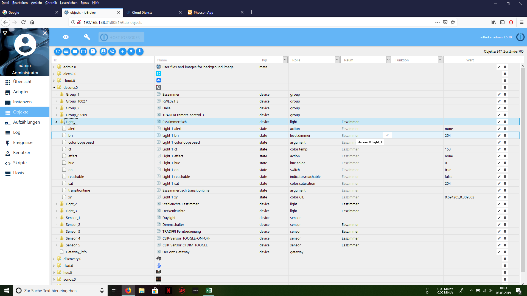Screen dimensions: 527x296
Task: Close the side navigation drawer
Action: 45,33
